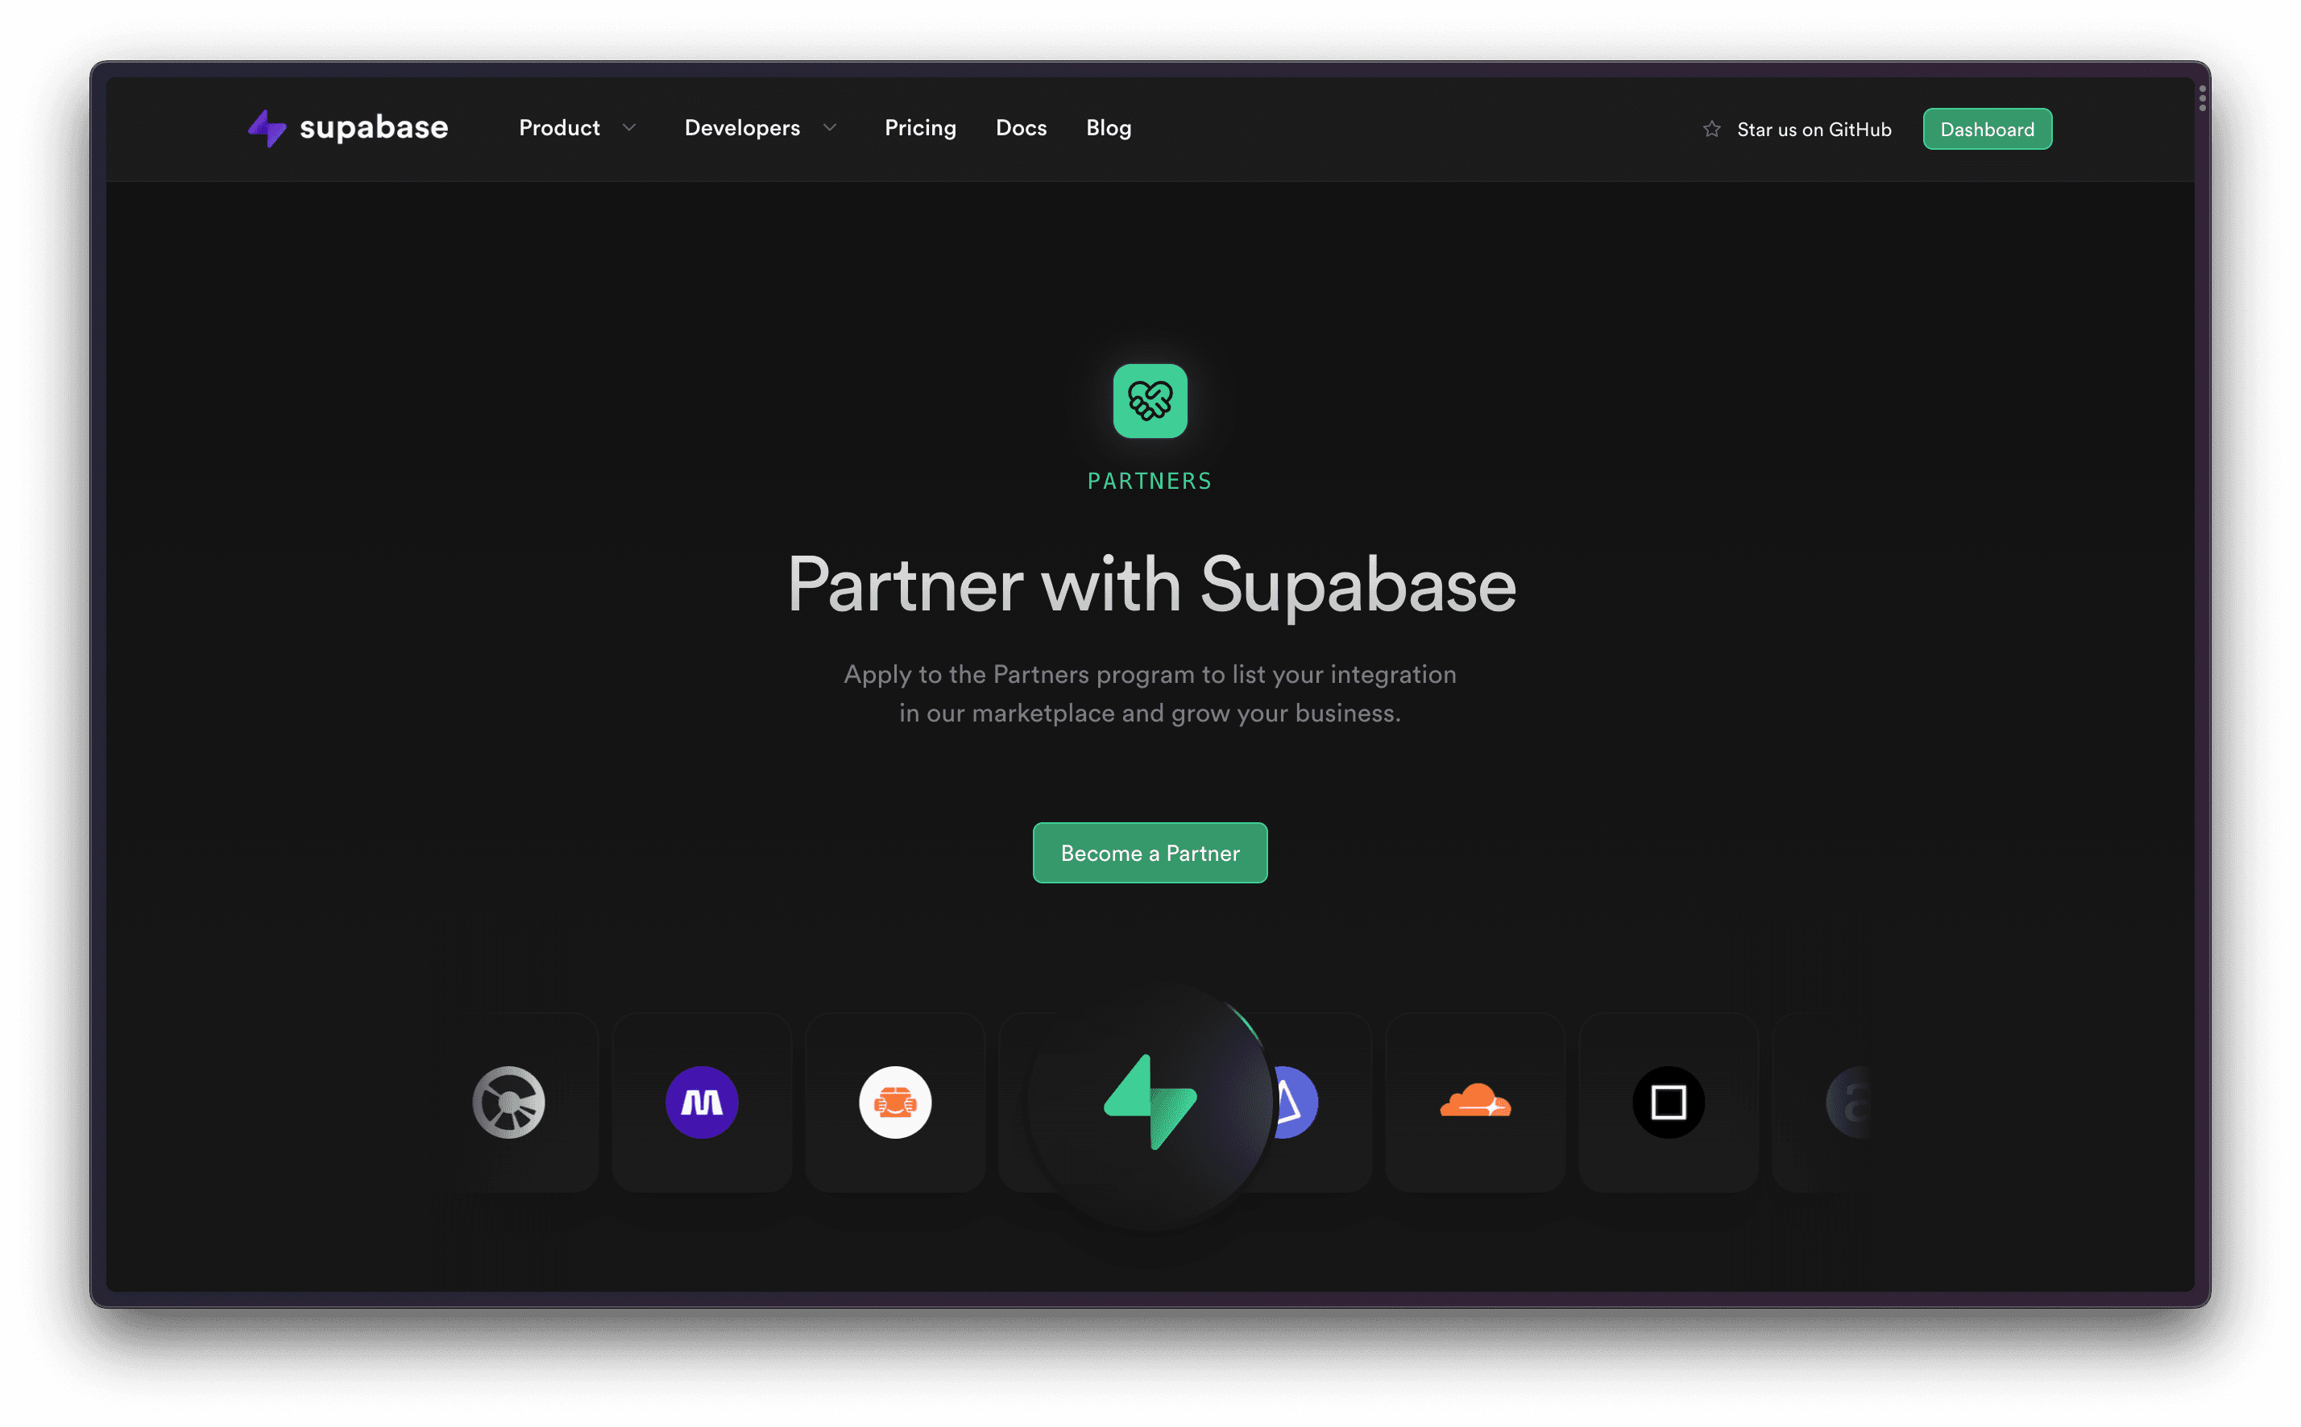Click the Dashboard button
Screen dimensions: 2301x1427
click(x=1987, y=128)
